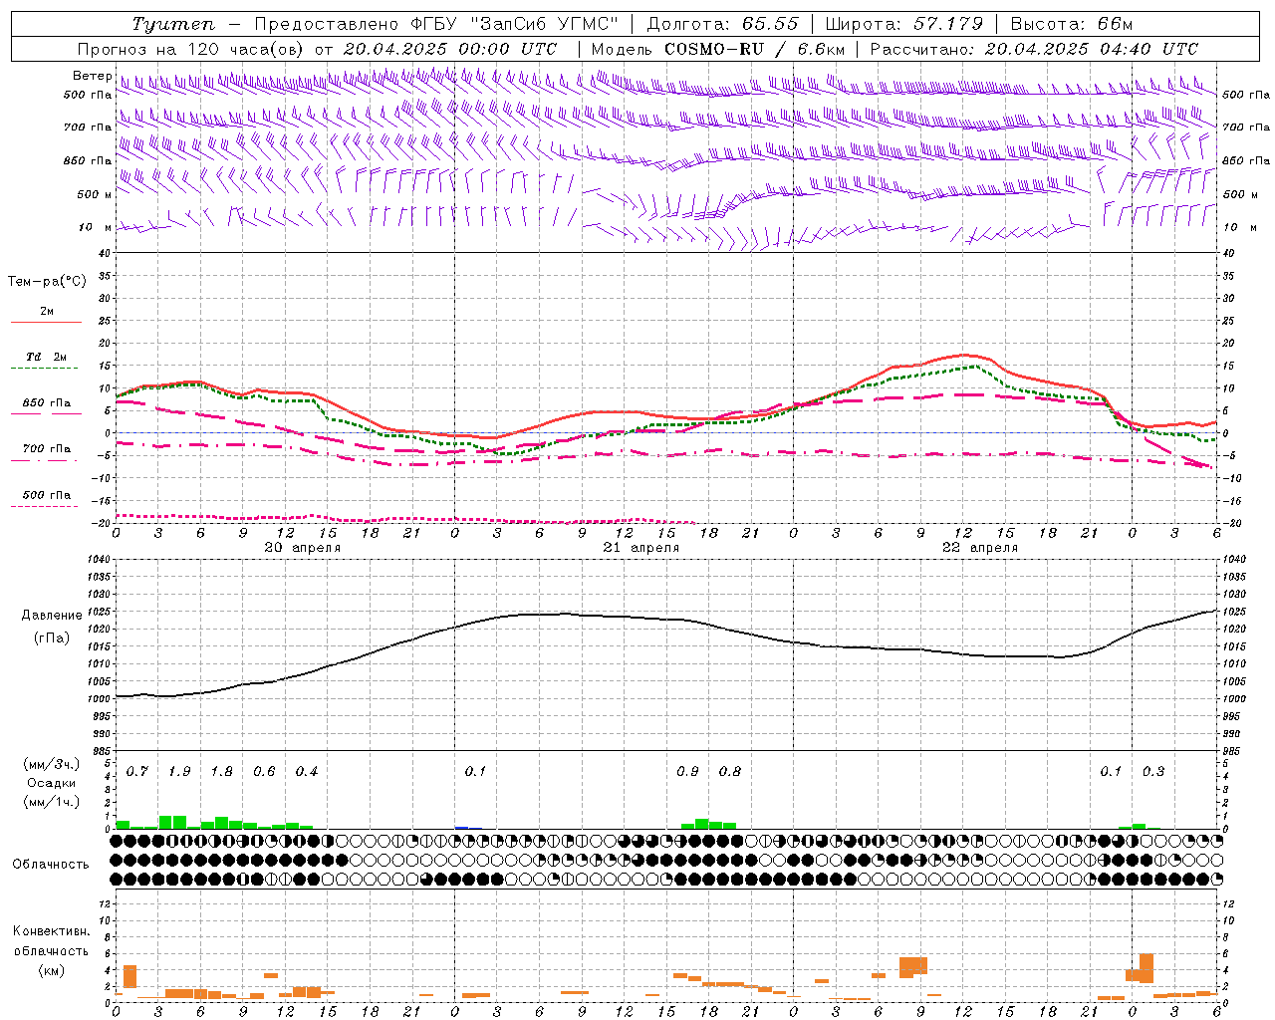Click the Облачность cloudiness label

pos(51,865)
